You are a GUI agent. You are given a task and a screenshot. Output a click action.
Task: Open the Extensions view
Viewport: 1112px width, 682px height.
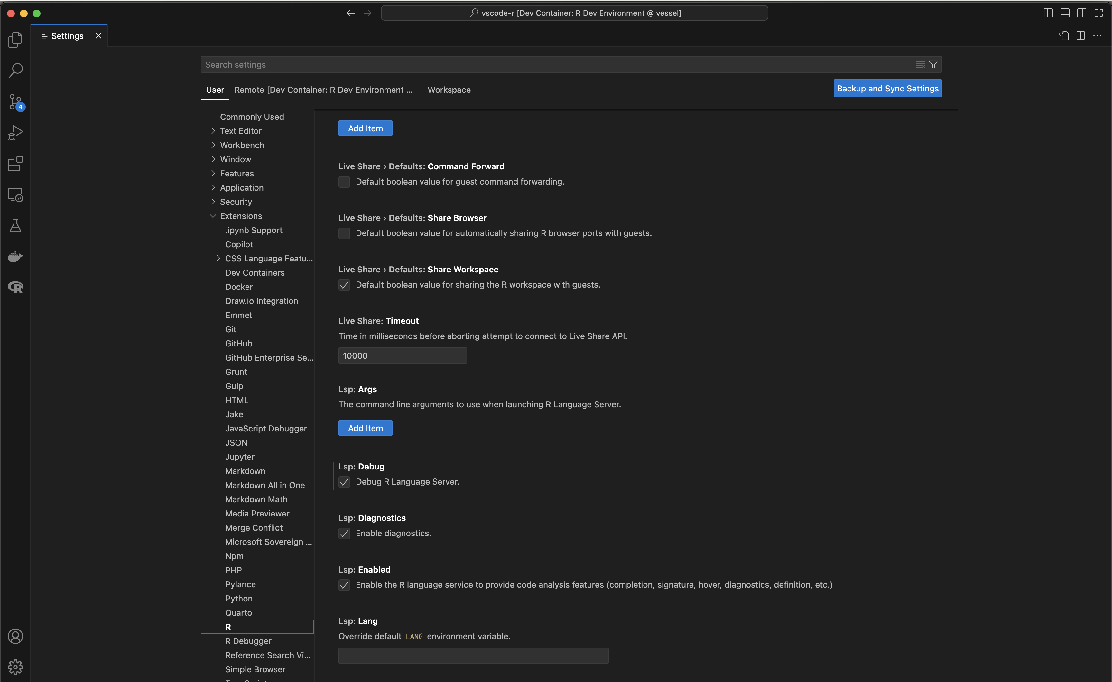pyautogui.click(x=15, y=164)
